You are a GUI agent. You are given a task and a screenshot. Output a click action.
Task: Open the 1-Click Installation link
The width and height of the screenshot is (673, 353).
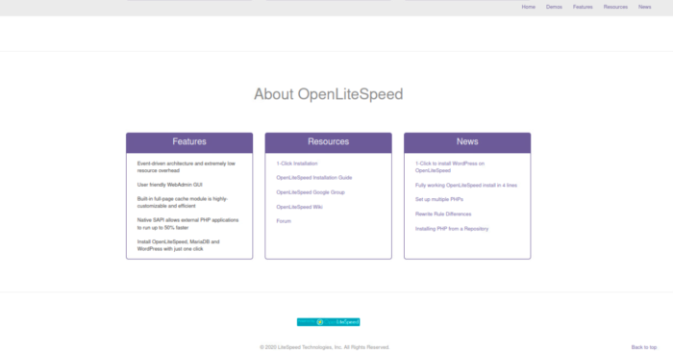[x=297, y=164]
